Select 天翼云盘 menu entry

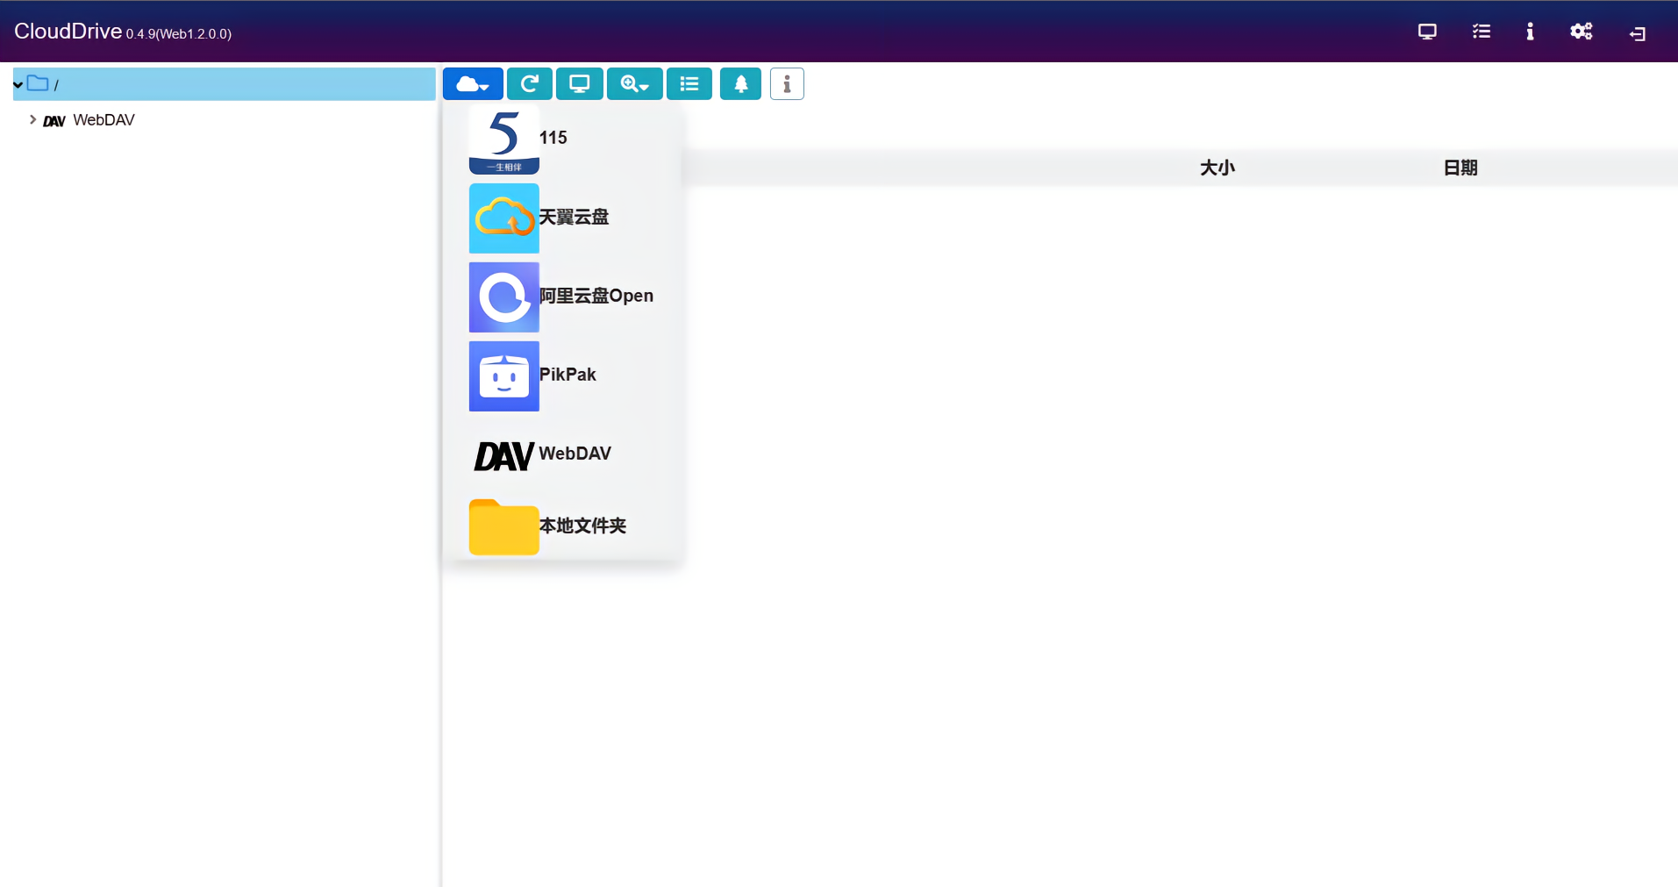coord(574,217)
